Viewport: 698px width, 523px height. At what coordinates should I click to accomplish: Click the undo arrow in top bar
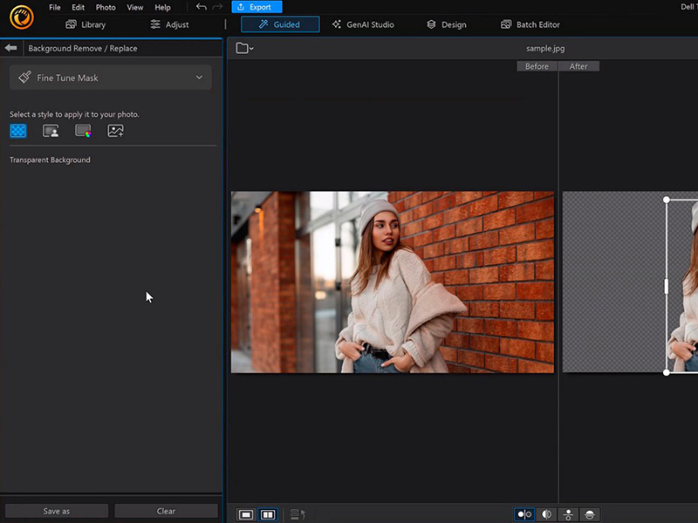pyautogui.click(x=202, y=7)
